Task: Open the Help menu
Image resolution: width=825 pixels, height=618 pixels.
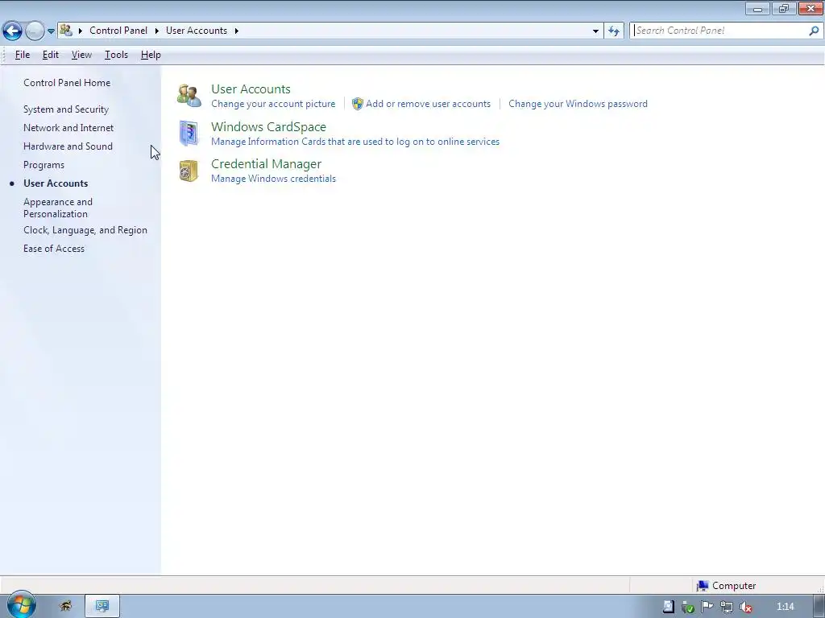Action: coord(151,55)
